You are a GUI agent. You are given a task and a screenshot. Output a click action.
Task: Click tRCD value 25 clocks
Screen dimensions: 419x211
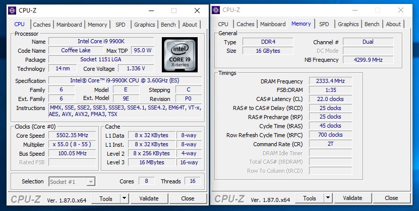[330, 108]
